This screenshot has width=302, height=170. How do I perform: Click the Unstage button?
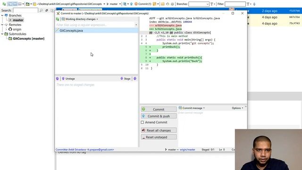pos(68,79)
